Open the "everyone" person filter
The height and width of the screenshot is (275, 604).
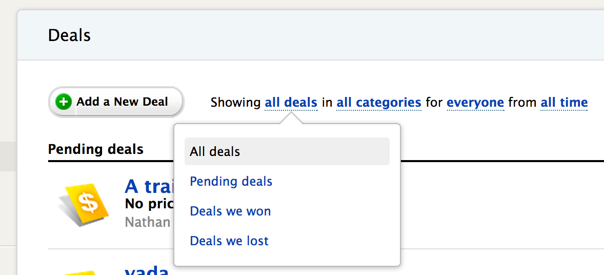pyautogui.click(x=475, y=103)
